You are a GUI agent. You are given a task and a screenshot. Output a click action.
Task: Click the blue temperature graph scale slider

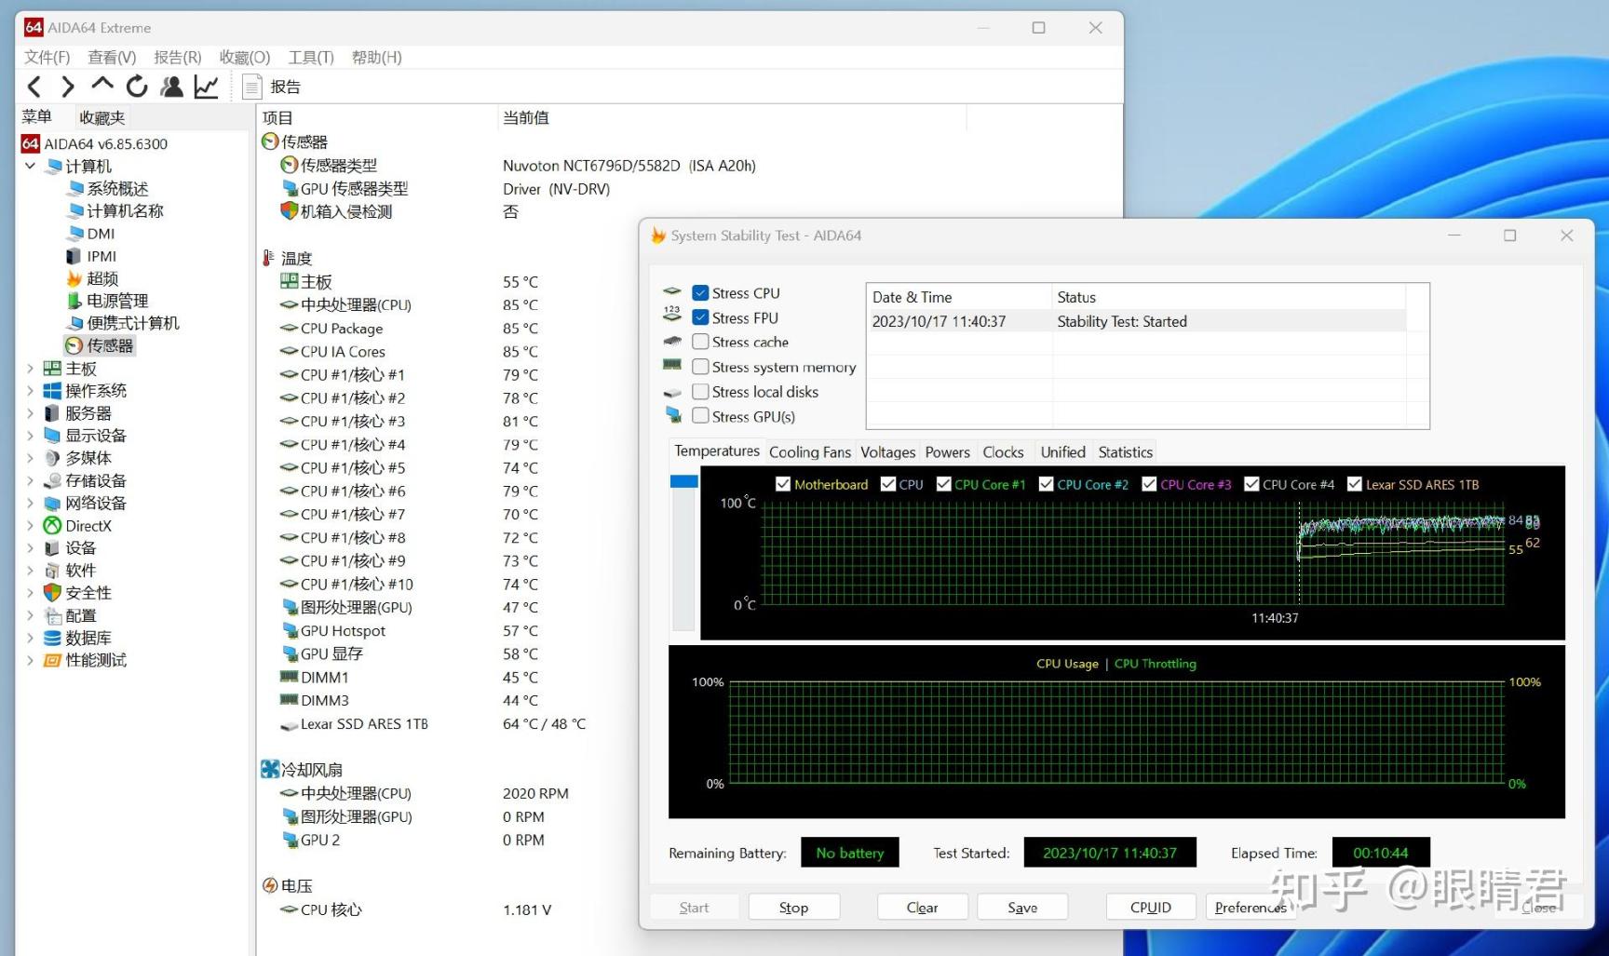(x=683, y=481)
